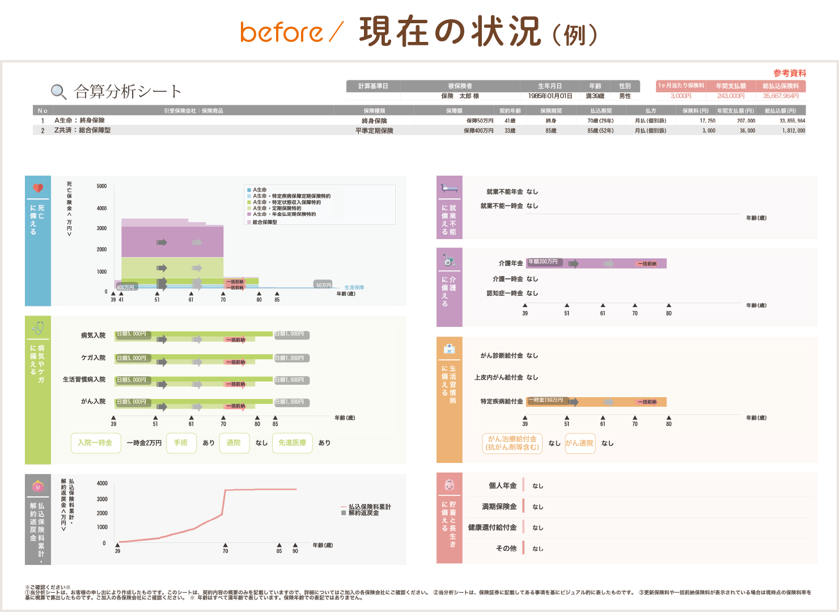
Task: Click the 年額300万円 介護年金 bar
Action: (x=596, y=263)
